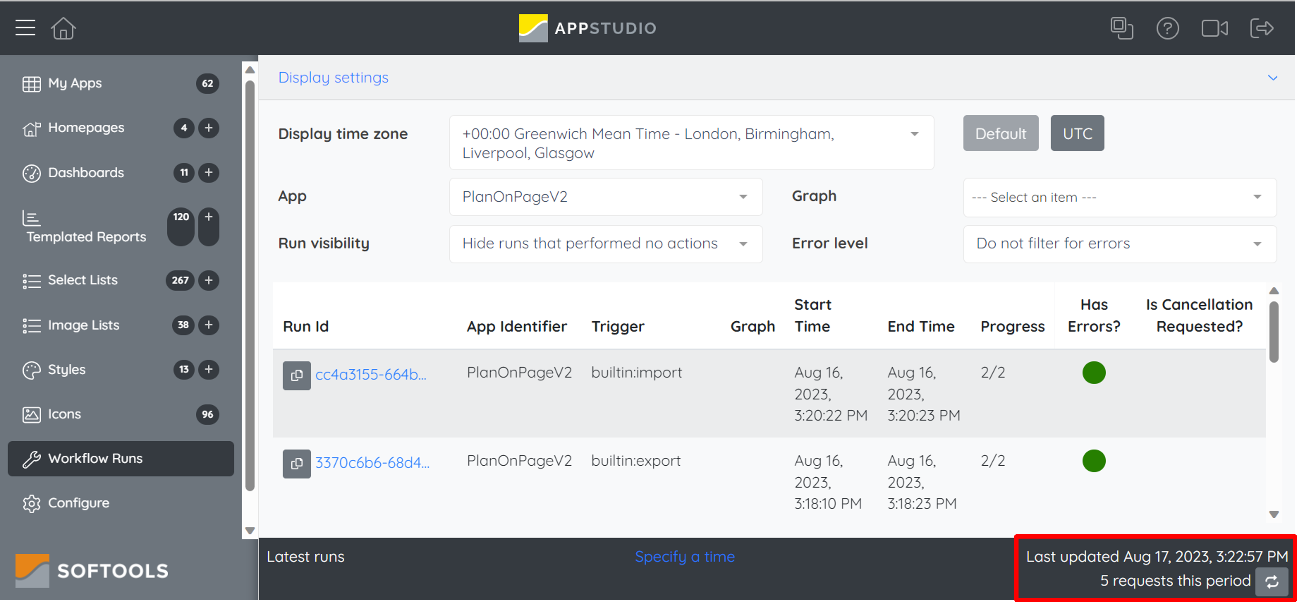Click the logout icon

click(1261, 28)
